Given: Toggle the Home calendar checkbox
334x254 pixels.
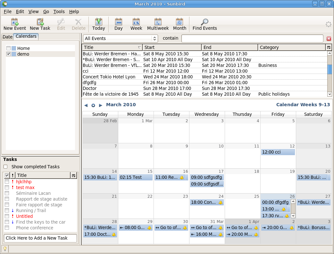Looking at the screenshot, I should pyautogui.click(x=8, y=48).
